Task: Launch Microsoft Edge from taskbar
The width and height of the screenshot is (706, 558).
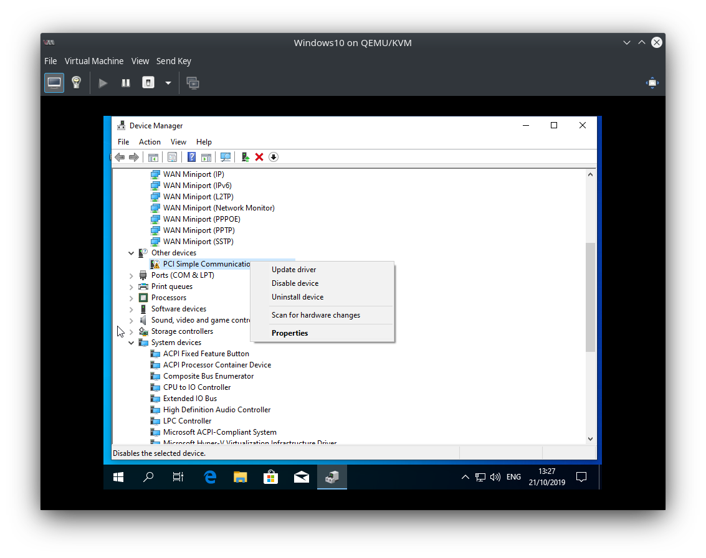Action: tap(210, 477)
